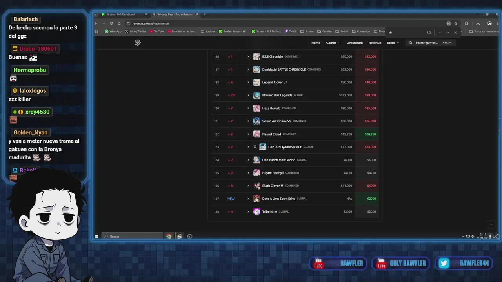Go back using browser back arrow
The image size is (502, 282).
pyautogui.click(x=96, y=23)
